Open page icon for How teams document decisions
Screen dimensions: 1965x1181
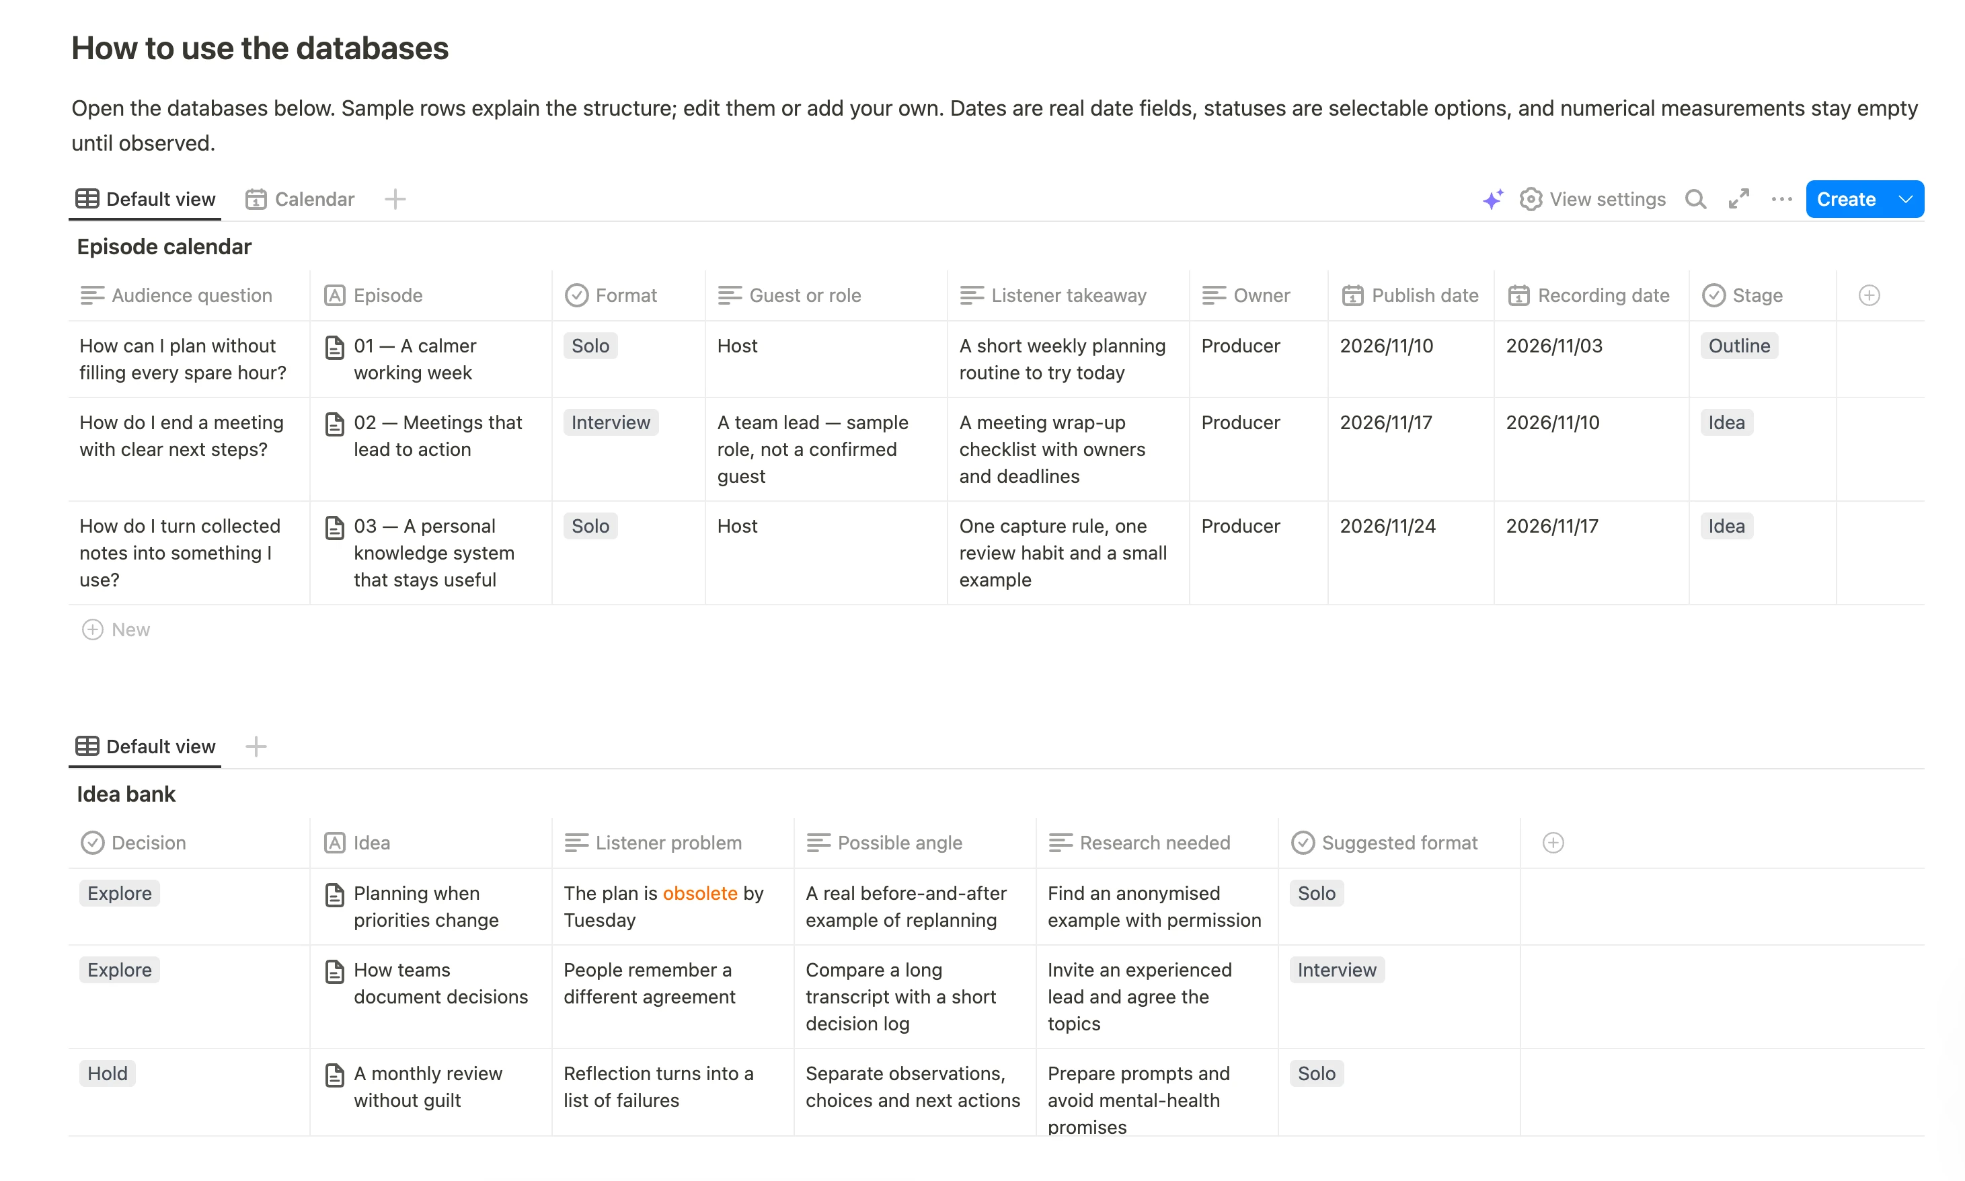[335, 971]
